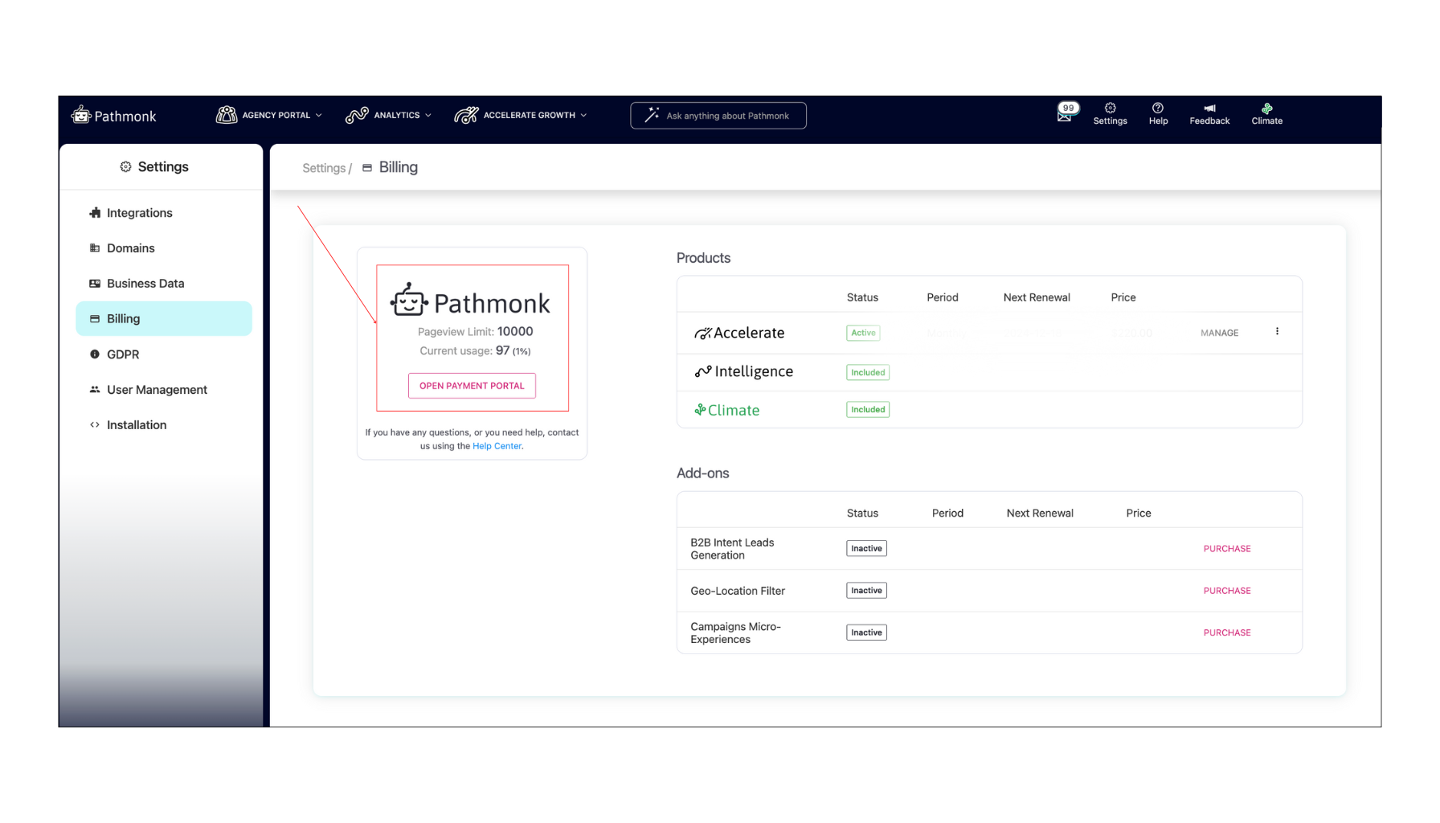
Task: Open the inbox envelope with 99 badge
Action: pyautogui.click(x=1066, y=113)
